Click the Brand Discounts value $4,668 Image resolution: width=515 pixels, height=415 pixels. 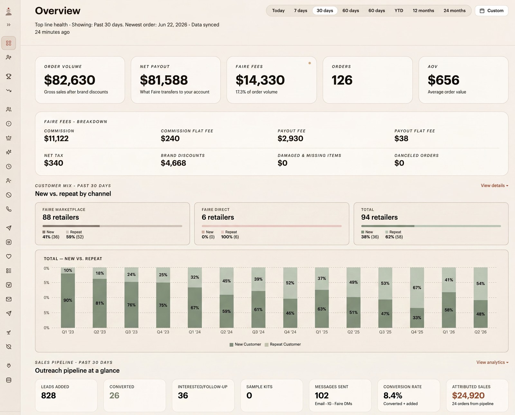click(173, 163)
